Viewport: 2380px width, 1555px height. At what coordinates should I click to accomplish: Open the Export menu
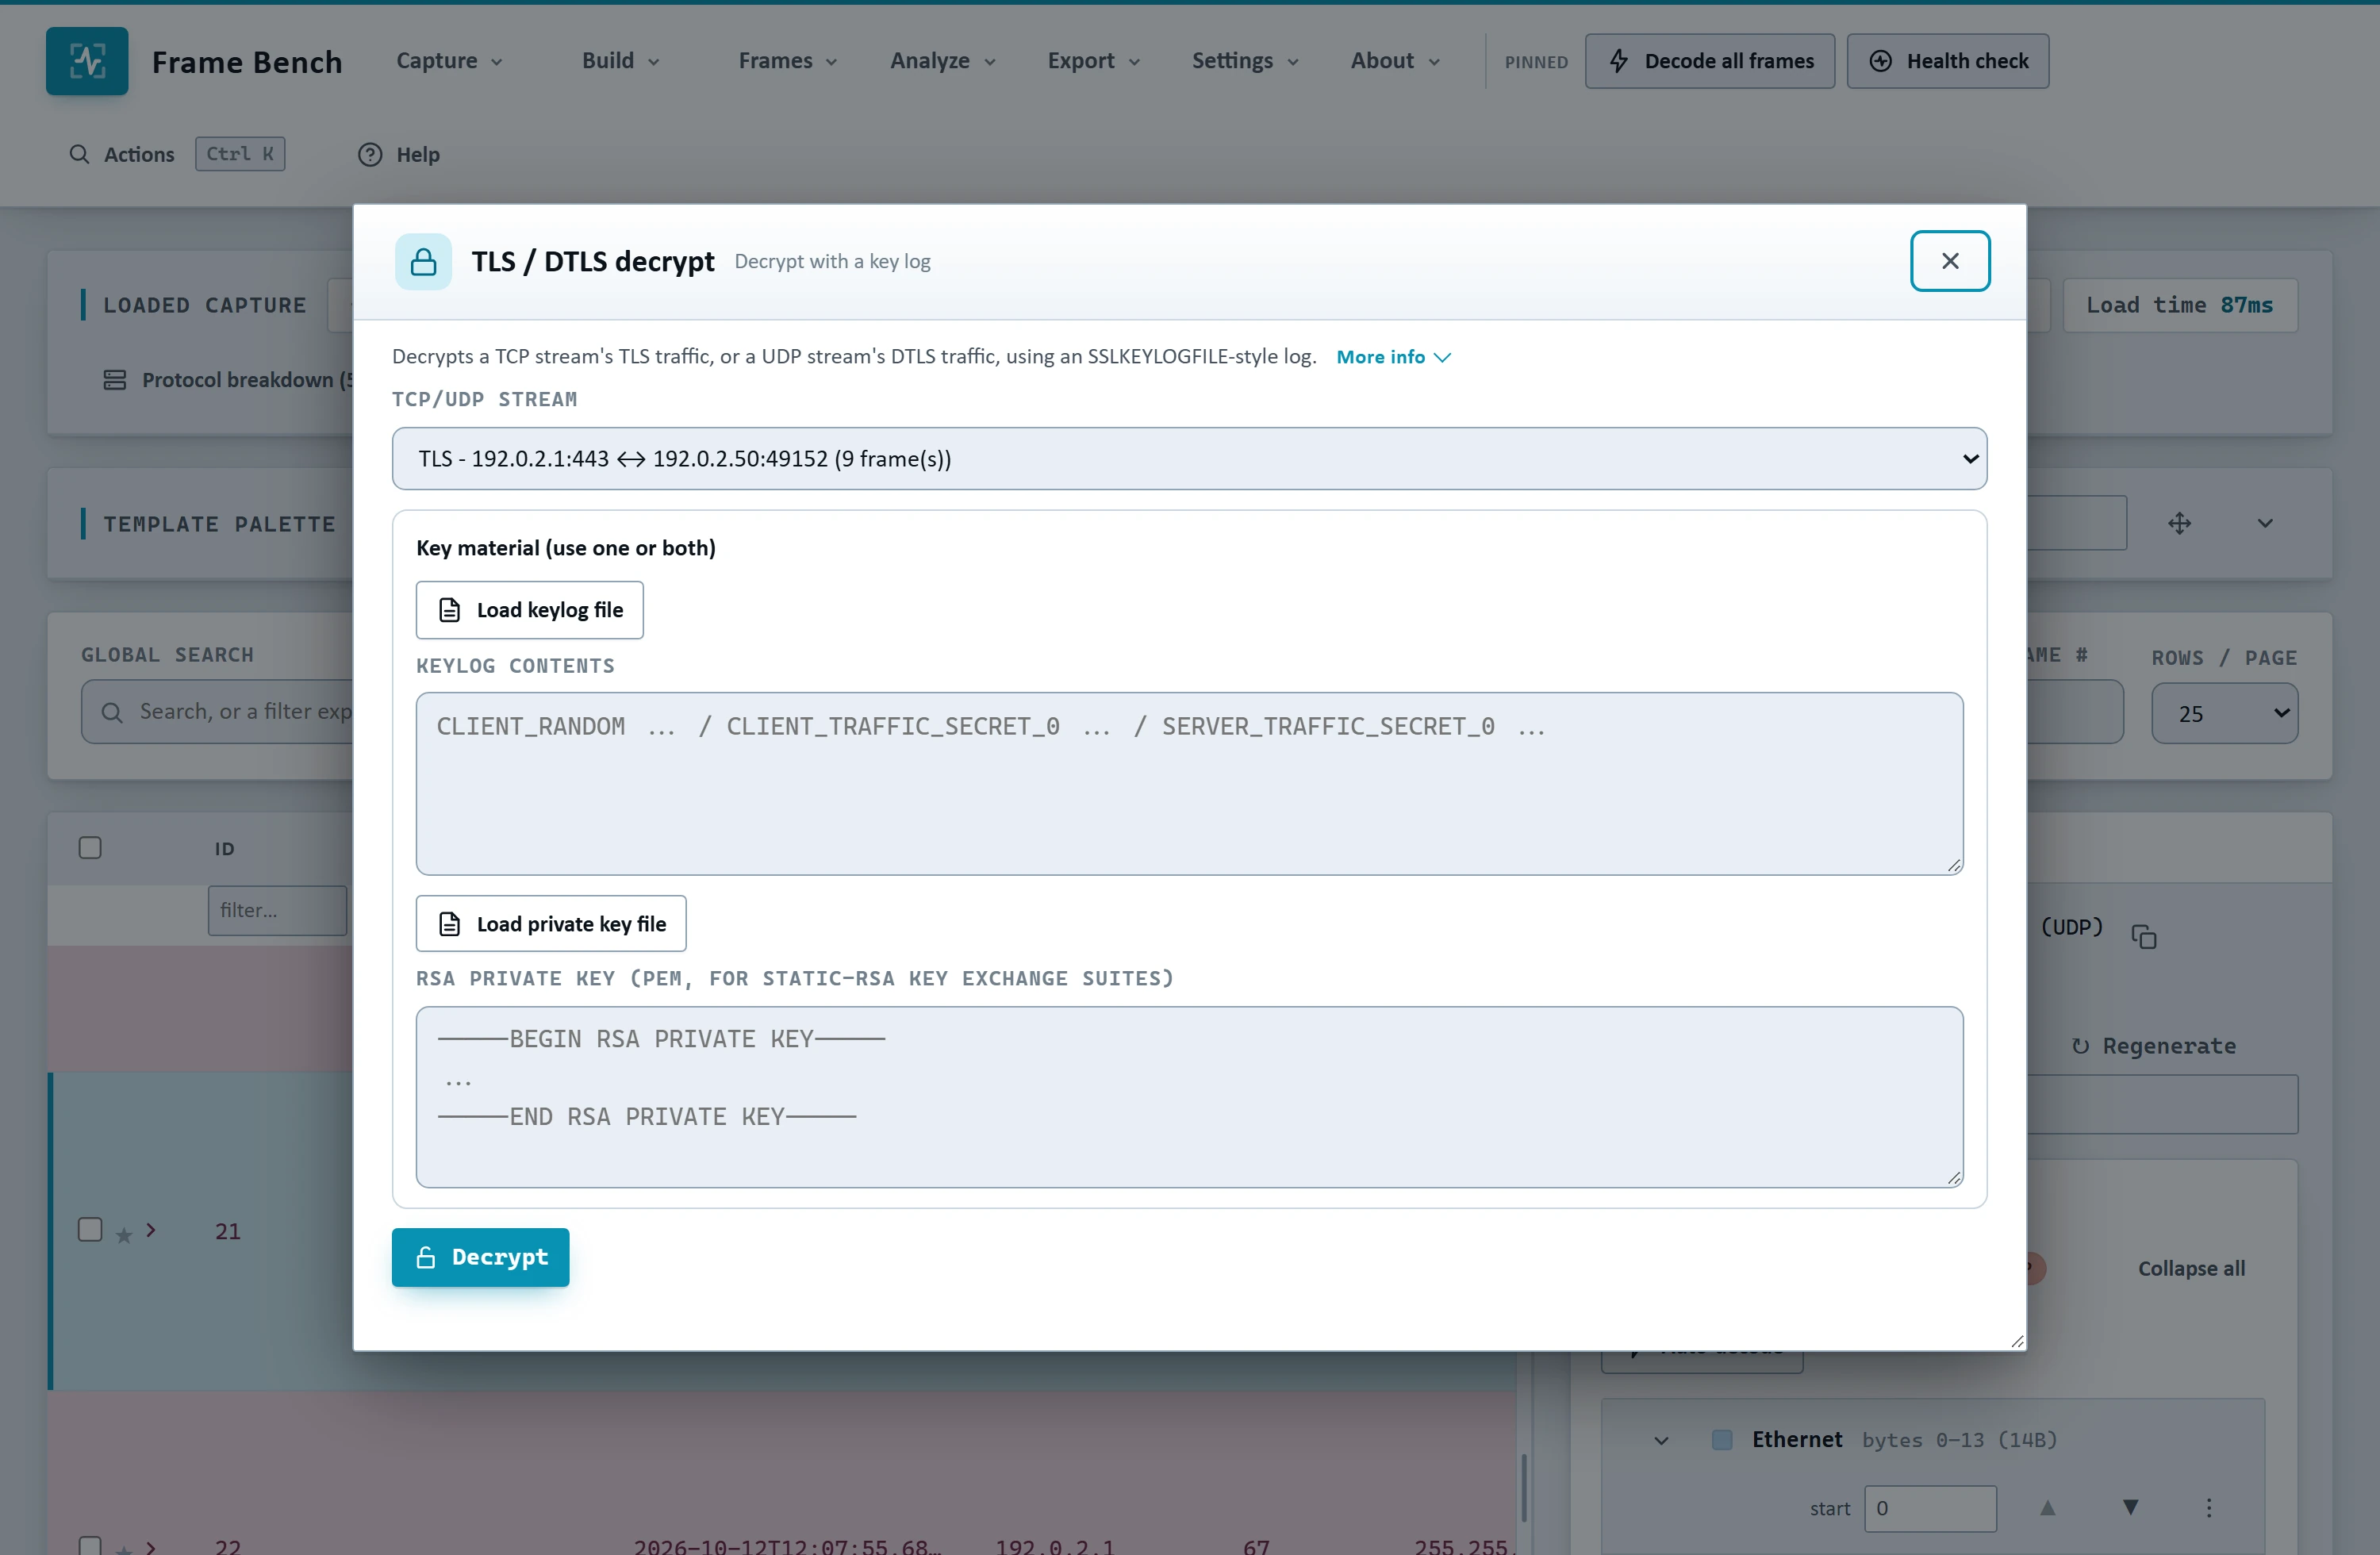(x=1093, y=61)
